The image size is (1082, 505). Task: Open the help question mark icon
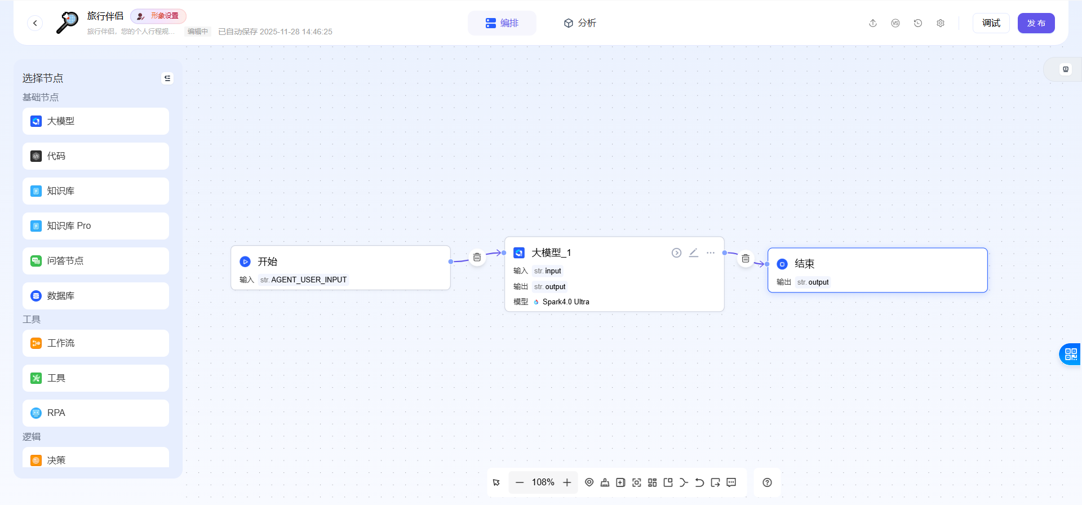point(767,482)
